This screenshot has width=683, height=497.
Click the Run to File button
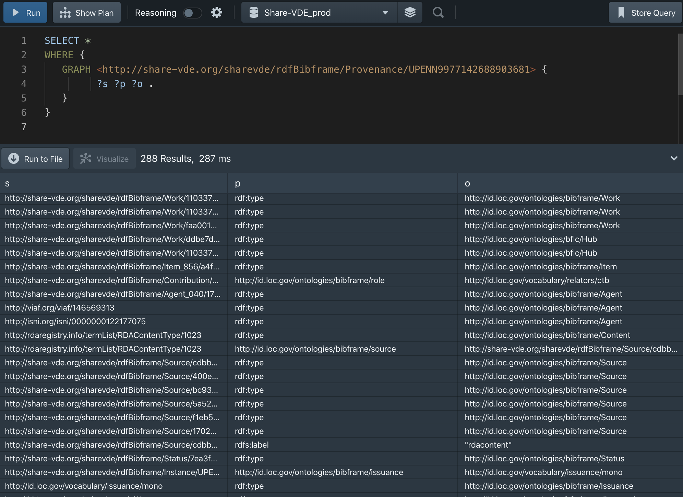[35, 158]
